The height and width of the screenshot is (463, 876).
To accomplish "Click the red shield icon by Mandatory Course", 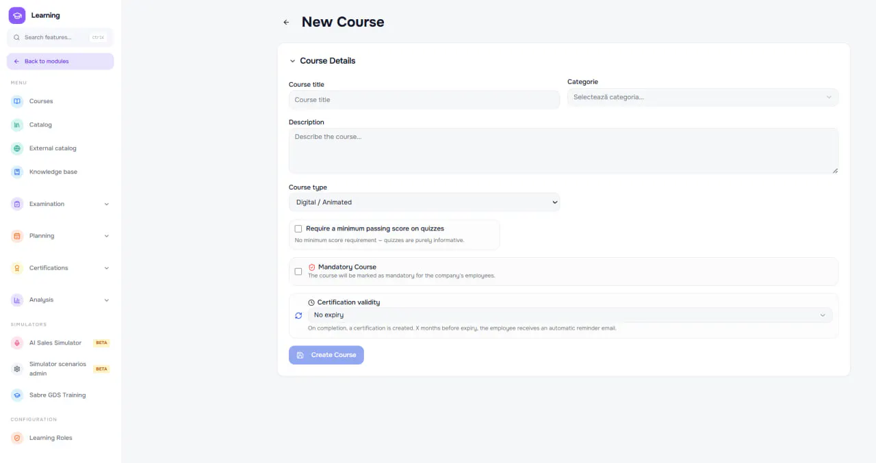I will [x=311, y=267].
